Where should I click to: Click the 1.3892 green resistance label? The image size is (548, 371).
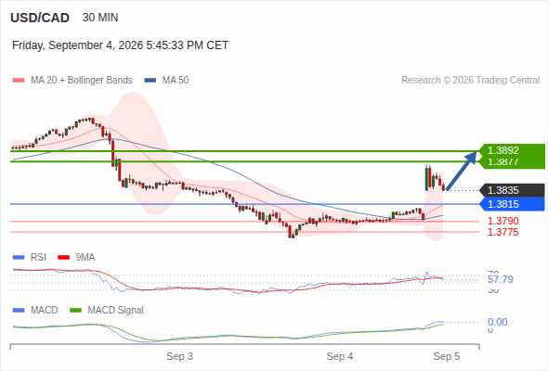[513, 150]
